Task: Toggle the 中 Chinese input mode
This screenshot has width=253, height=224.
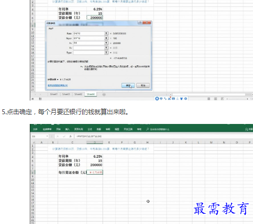Action: pyautogui.click(x=161, y=99)
